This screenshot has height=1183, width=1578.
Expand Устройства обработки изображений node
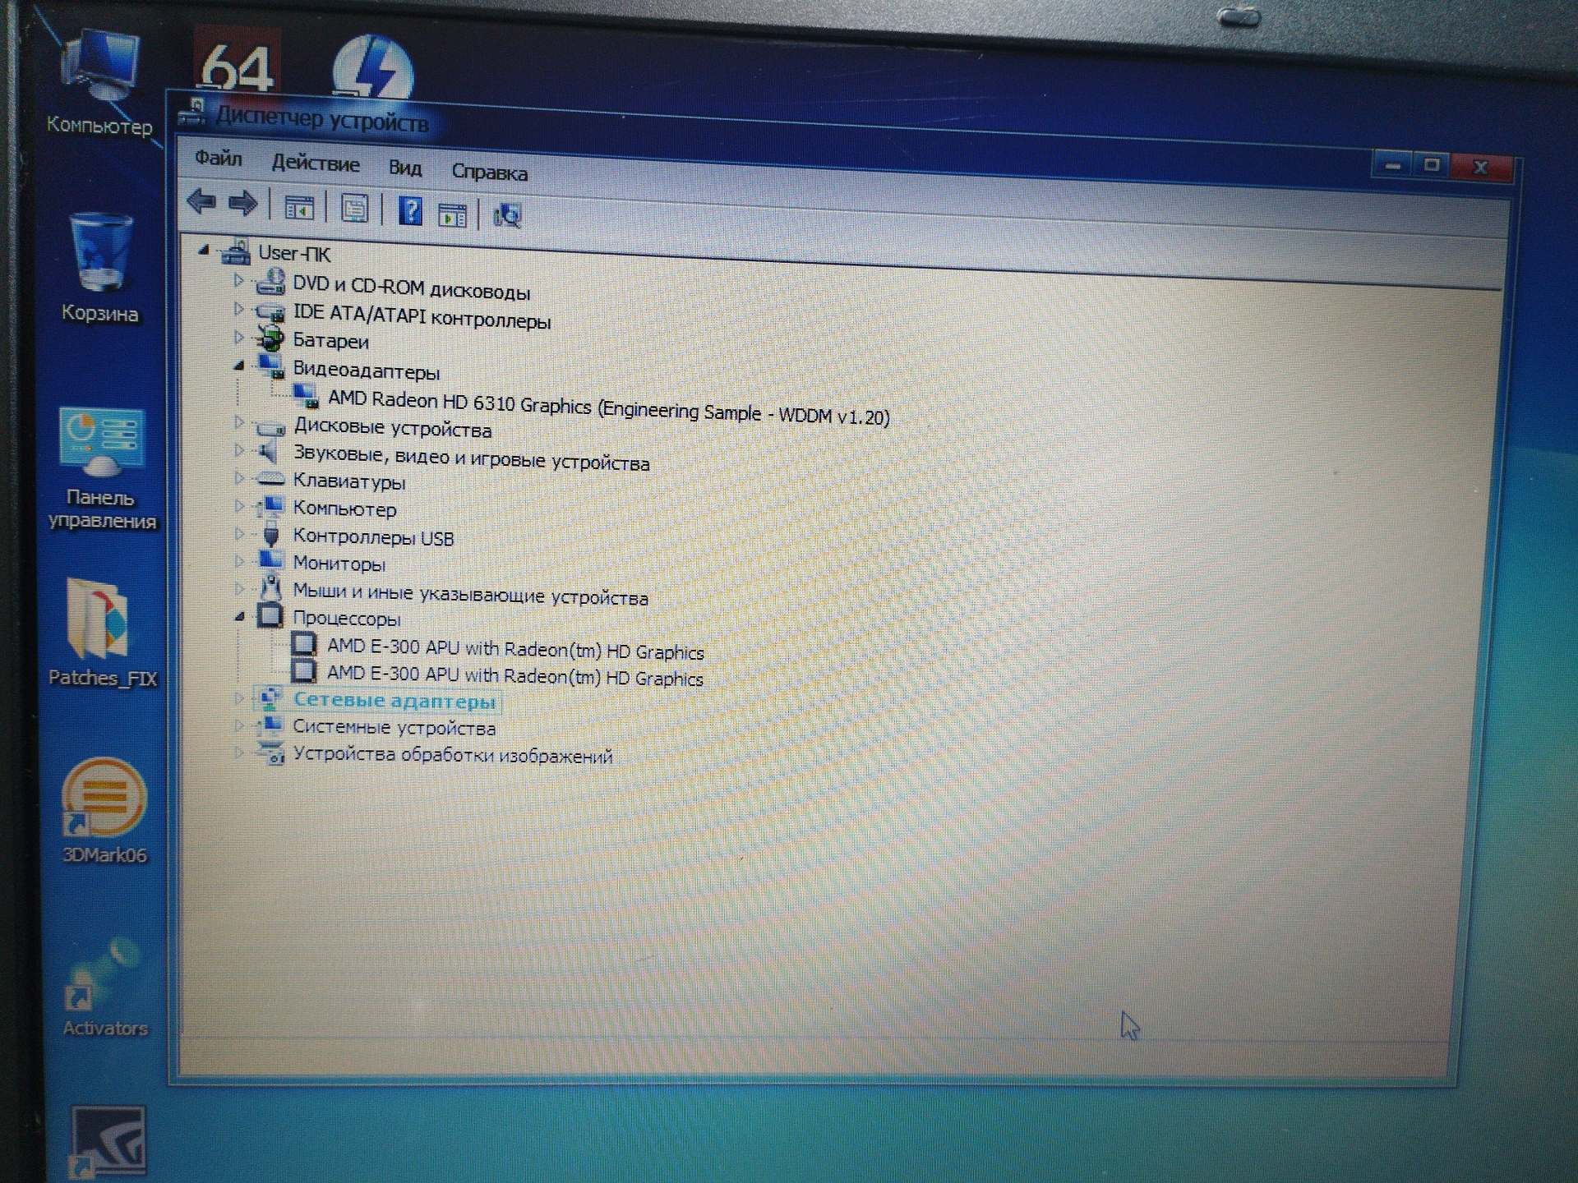click(239, 753)
